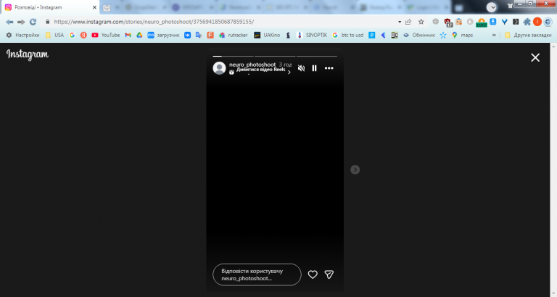Close the Розповіді • Instagram tab
This screenshot has height=297, width=557.
[x=94, y=7]
